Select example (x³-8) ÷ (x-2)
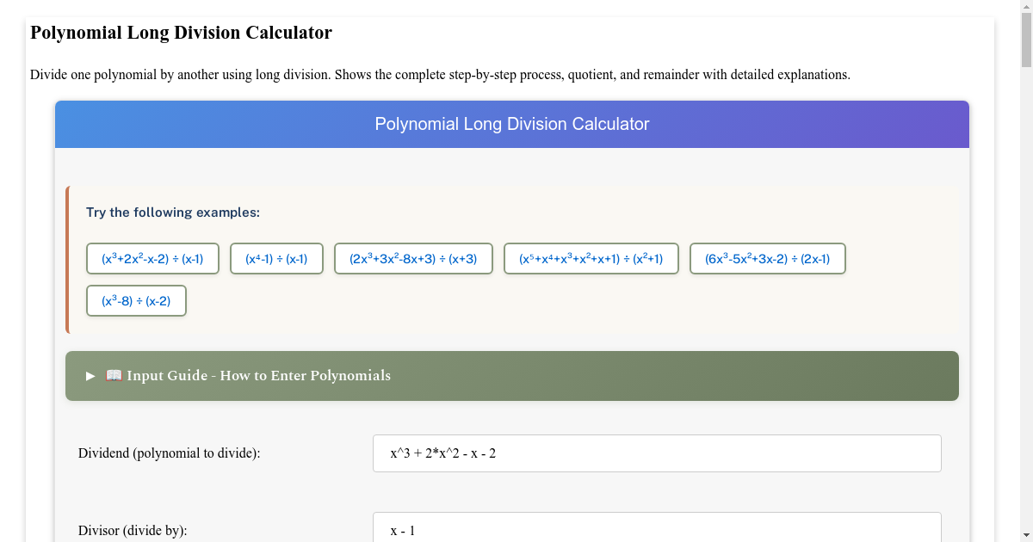Viewport: 1033px width, 542px height. 136,300
